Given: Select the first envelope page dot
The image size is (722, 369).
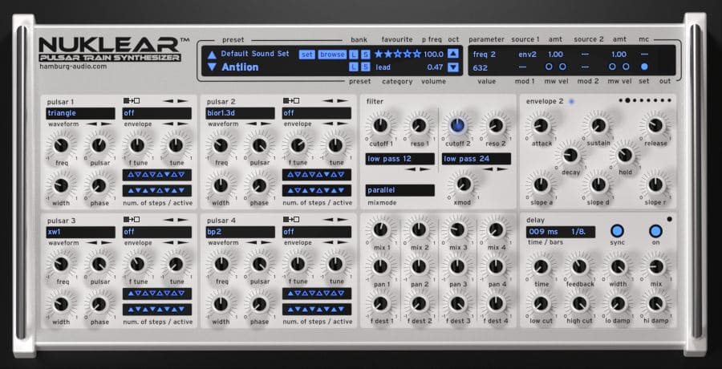Looking at the screenshot, I should click(621, 100).
